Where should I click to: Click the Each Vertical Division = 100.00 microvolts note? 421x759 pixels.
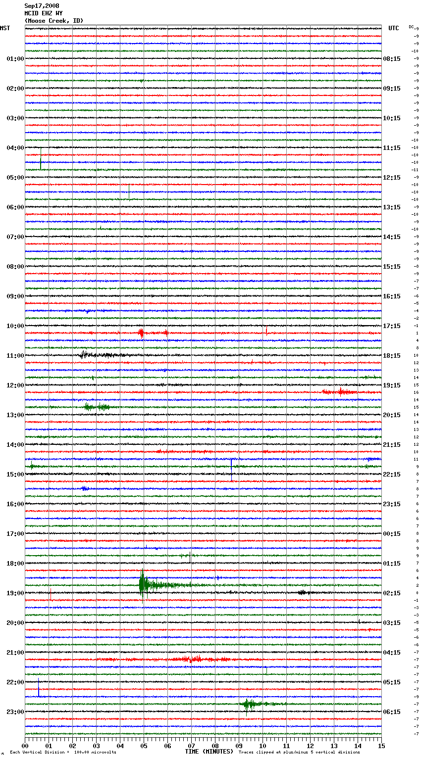(63, 752)
